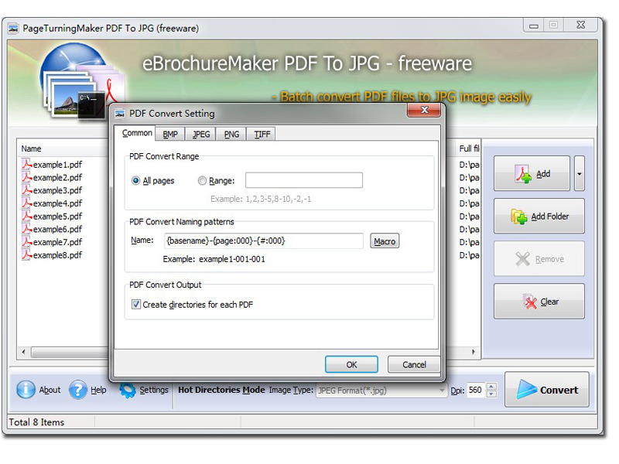Click the horizontal scrollbar thumb in file list
Screen dimensions: 619x464
click(x=70, y=352)
